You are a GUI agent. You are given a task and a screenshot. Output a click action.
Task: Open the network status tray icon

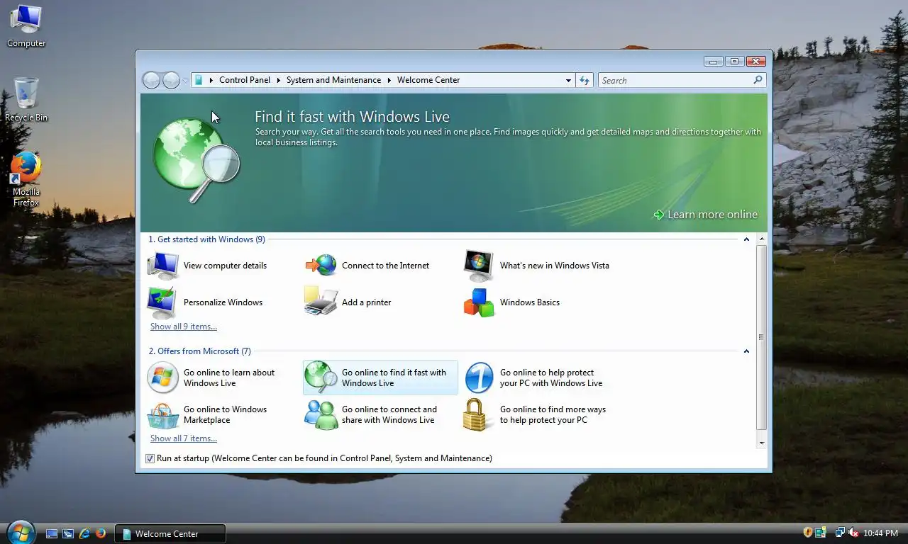tap(840, 533)
